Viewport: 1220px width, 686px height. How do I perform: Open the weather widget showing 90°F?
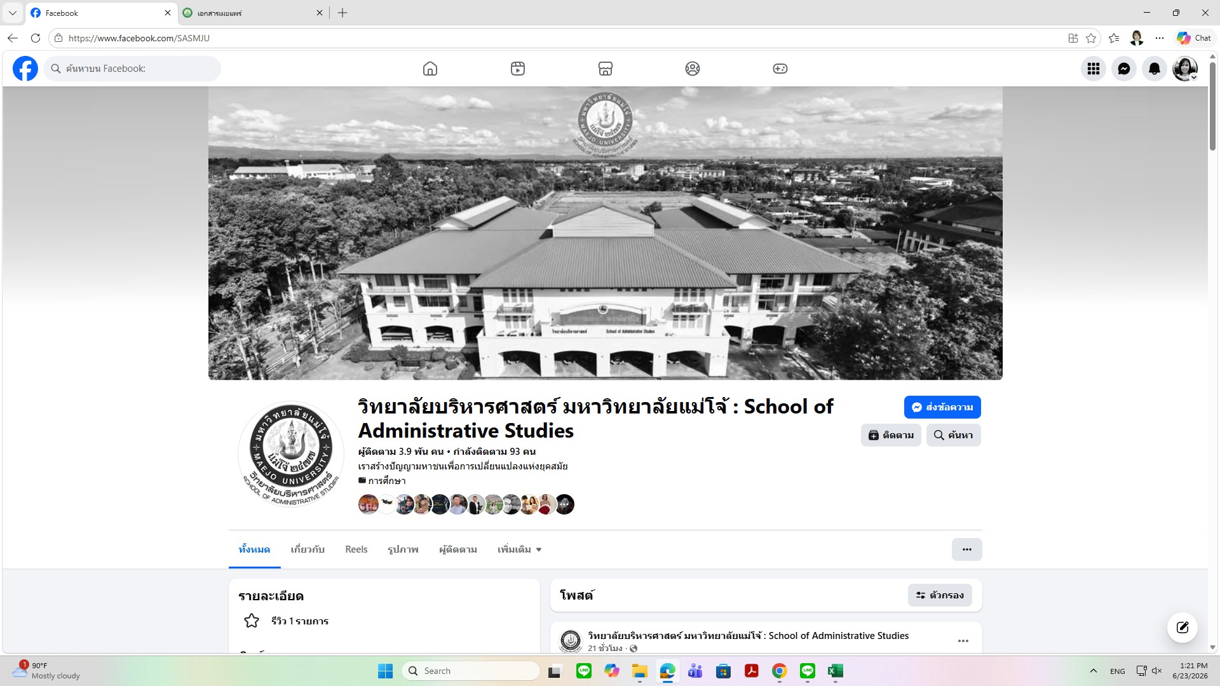46,671
